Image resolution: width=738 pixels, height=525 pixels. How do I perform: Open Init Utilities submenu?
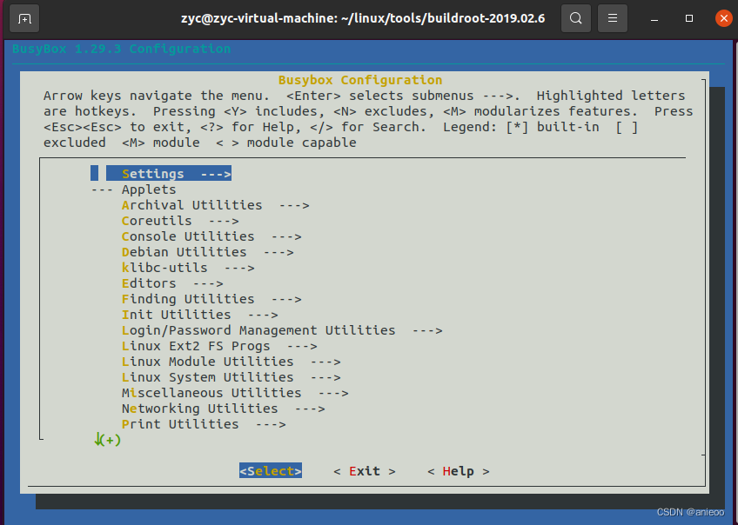(x=199, y=314)
